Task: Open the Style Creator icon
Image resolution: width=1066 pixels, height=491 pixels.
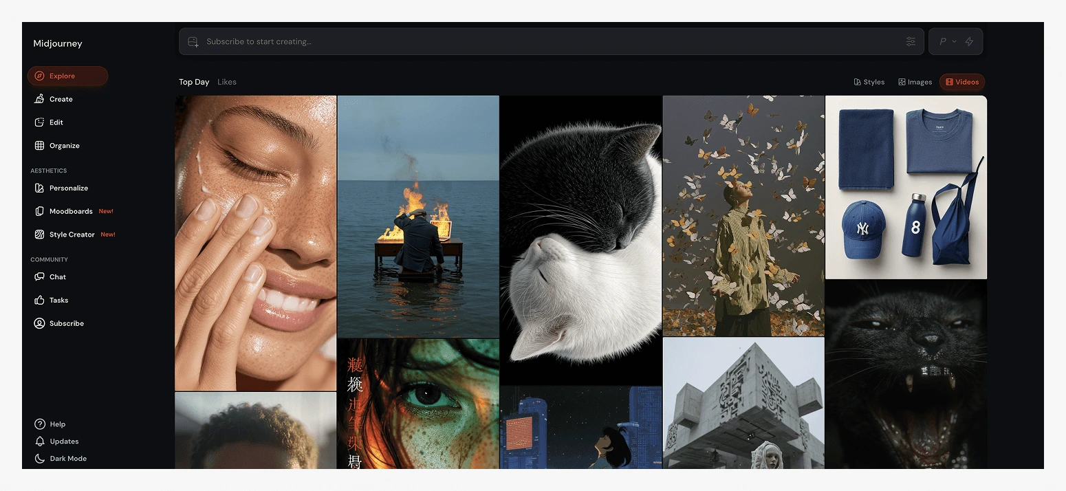Action: tap(40, 234)
